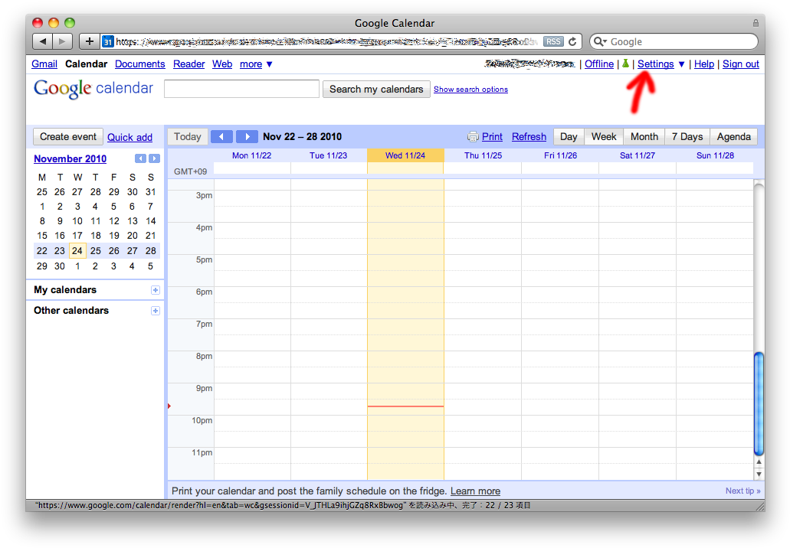This screenshot has height=548, width=790.
Task: Switch to Week view
Action: 604,136
